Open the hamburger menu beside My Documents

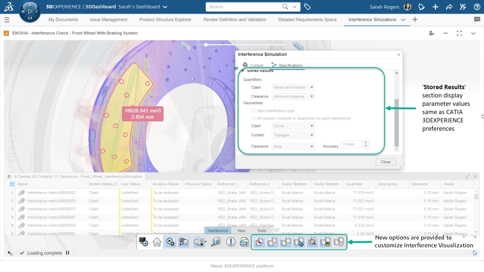(x=7, y=20)
